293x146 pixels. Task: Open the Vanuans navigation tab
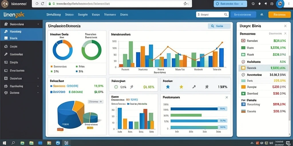coord(110,15)
